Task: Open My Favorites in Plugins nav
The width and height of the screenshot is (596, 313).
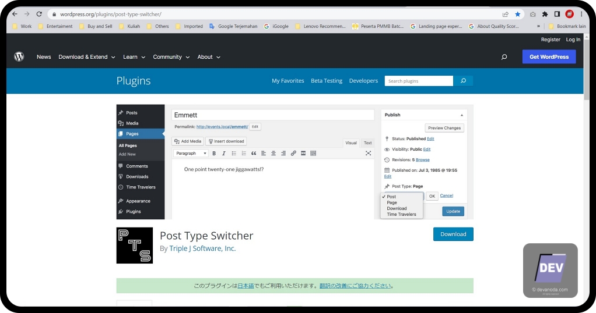Action: 288,81
